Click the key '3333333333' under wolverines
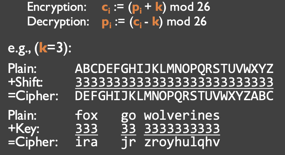This screenshot has width=285, height=155. [x=182, y=129]
